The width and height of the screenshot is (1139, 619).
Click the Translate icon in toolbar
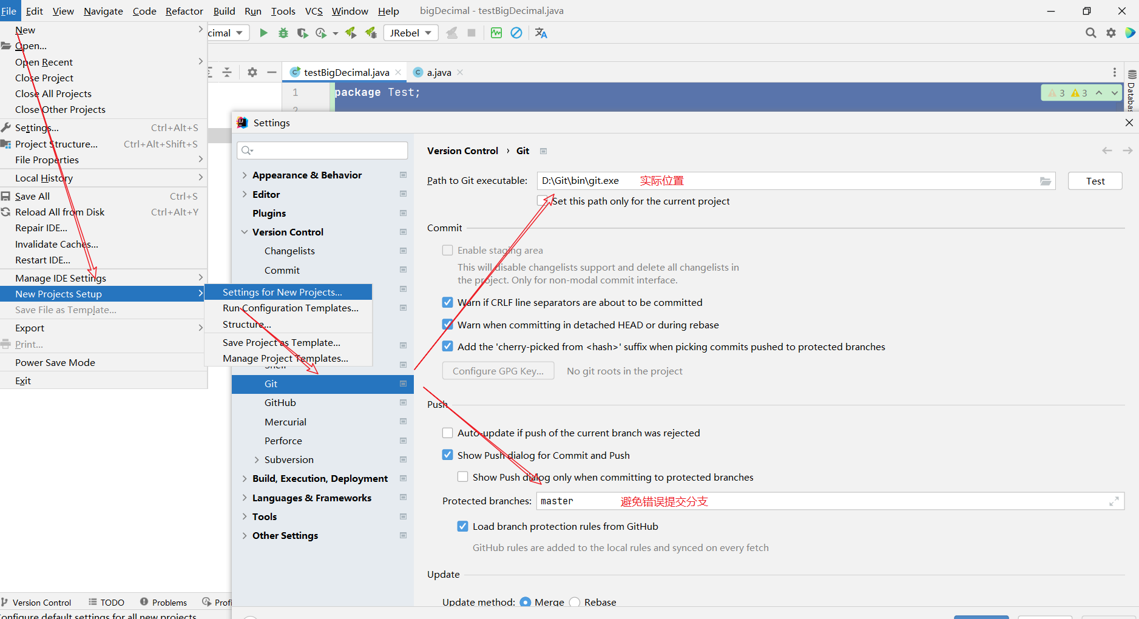click(541, 33)
